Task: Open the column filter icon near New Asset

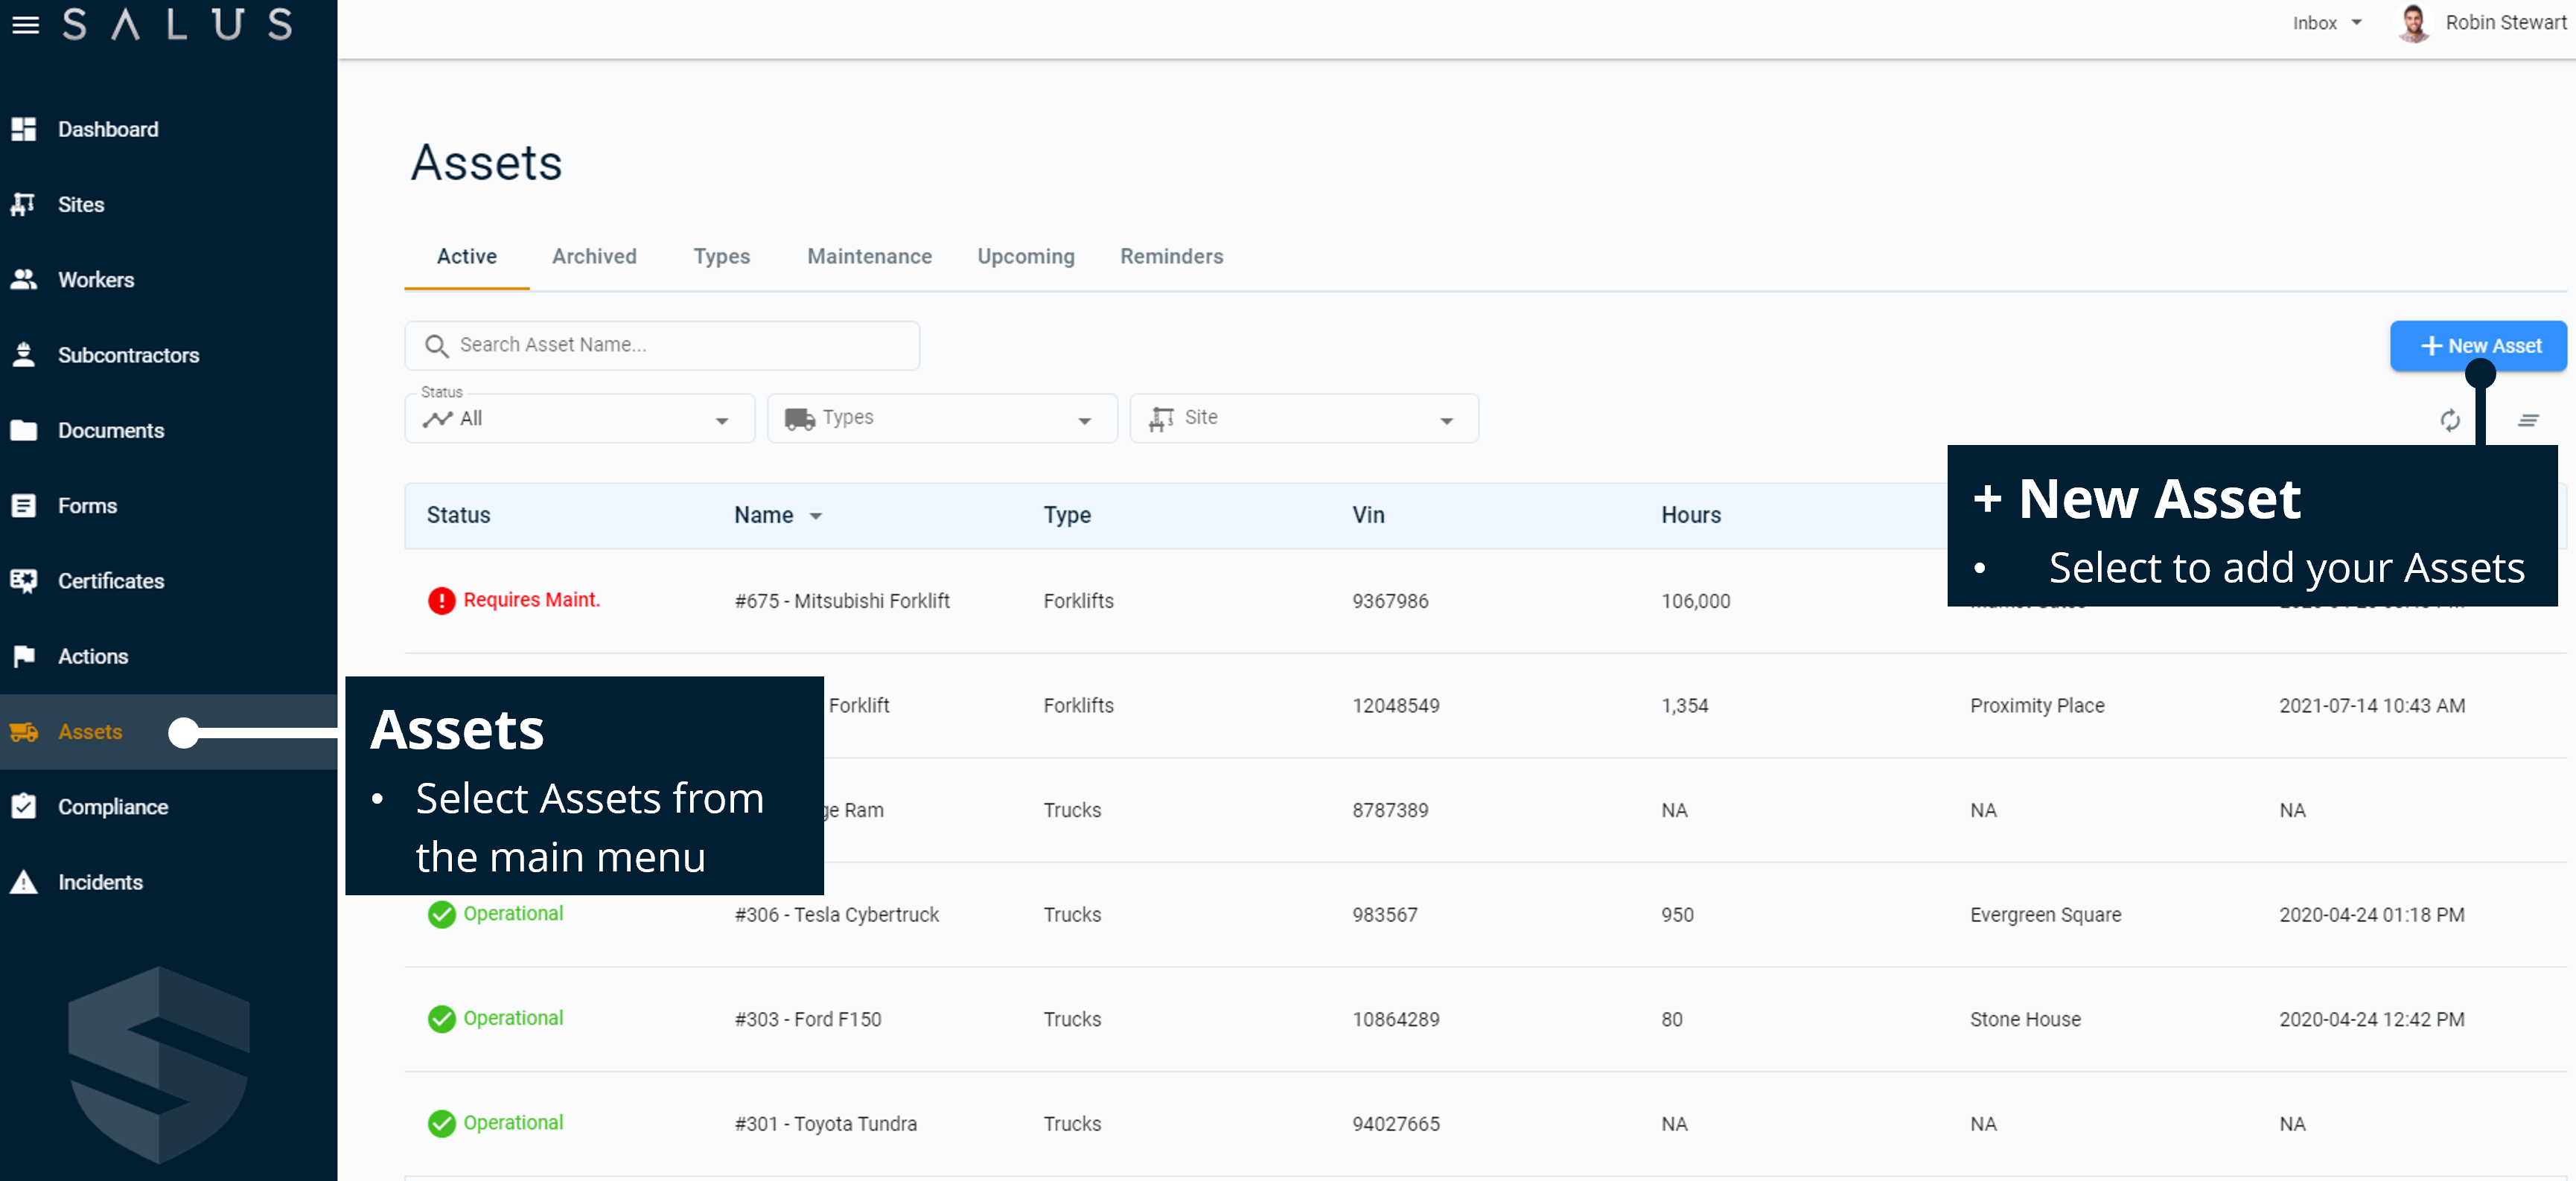Action: pyautogui.click(x=2529, y=420)
